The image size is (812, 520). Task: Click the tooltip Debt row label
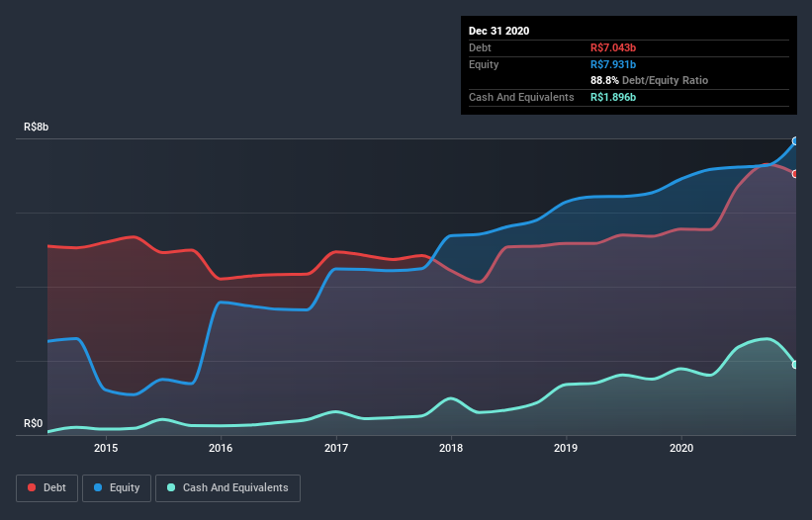point(480,47)
